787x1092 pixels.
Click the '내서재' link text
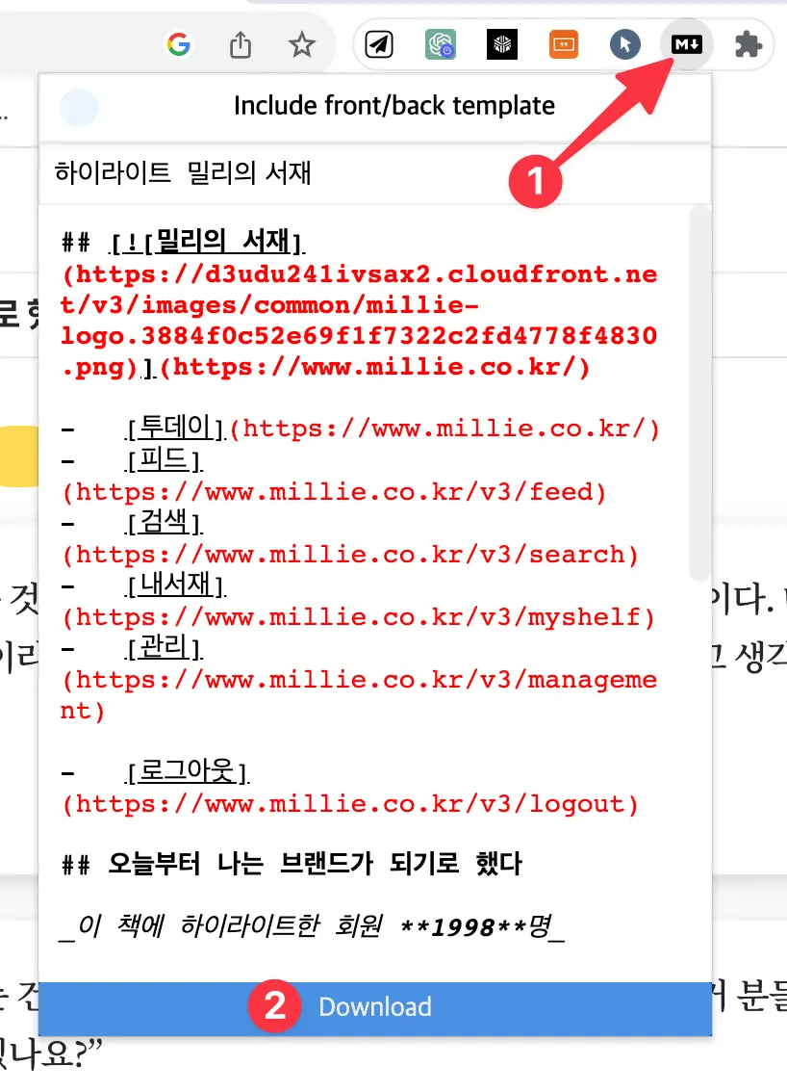pyautogui.click(x=175, y=584)
